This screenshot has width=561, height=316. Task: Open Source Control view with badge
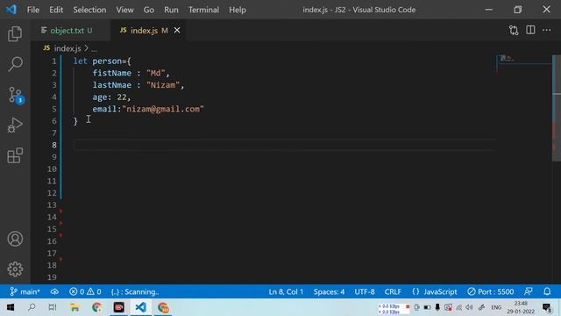(16, 96)
